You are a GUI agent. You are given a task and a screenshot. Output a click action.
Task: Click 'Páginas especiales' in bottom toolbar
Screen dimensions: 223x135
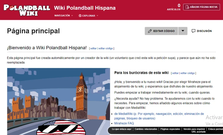point(170,129)
